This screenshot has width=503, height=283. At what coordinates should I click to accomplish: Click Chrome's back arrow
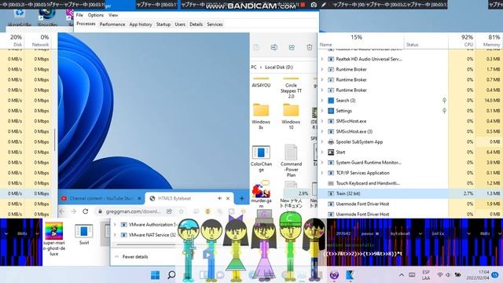point(62,211)
